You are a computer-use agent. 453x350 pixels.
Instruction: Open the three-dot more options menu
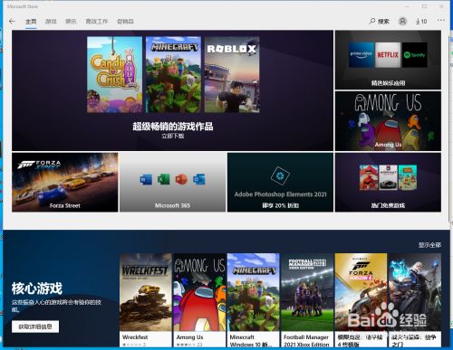pos(441,20)
